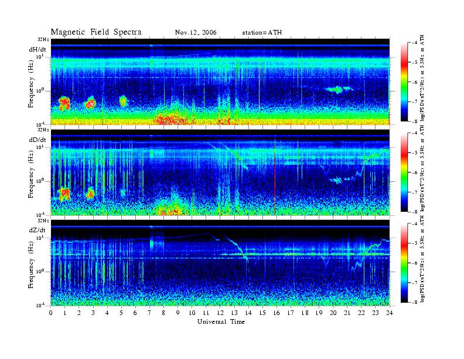The image size is (464, 359).
Task: Click the "station=ATH" label
Action: [262, 32]
